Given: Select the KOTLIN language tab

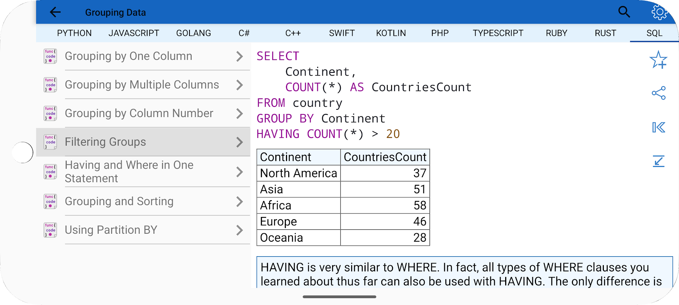Looking at the screenshot, I should tap(391, 33).
